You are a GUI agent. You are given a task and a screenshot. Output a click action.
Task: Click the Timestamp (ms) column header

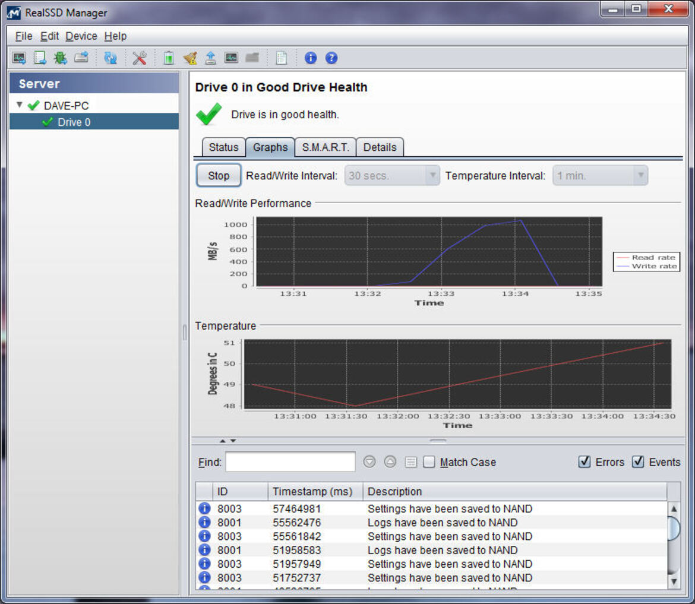(x=315, y=491)
